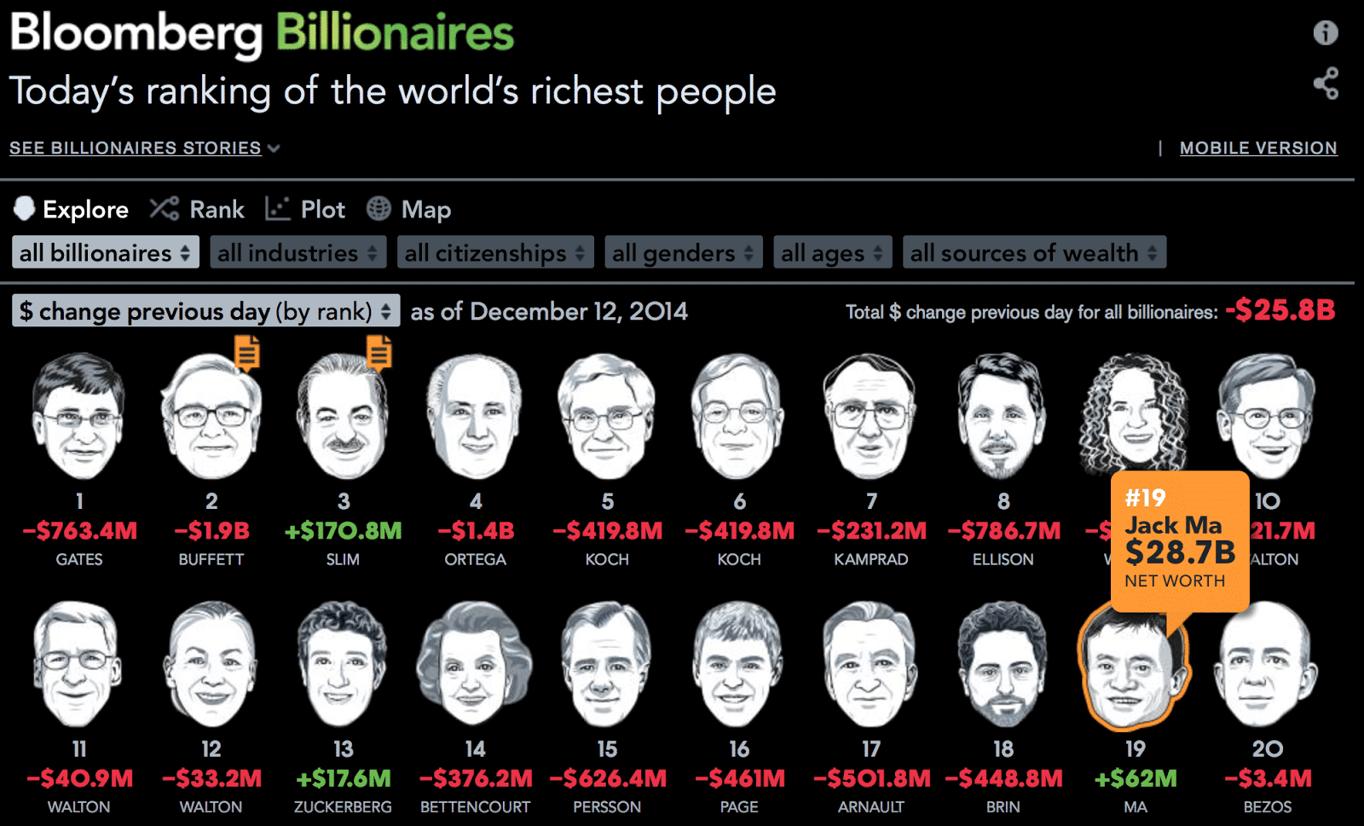
Task: Switch to the Explore view
Action: click(x=72, y=210)
